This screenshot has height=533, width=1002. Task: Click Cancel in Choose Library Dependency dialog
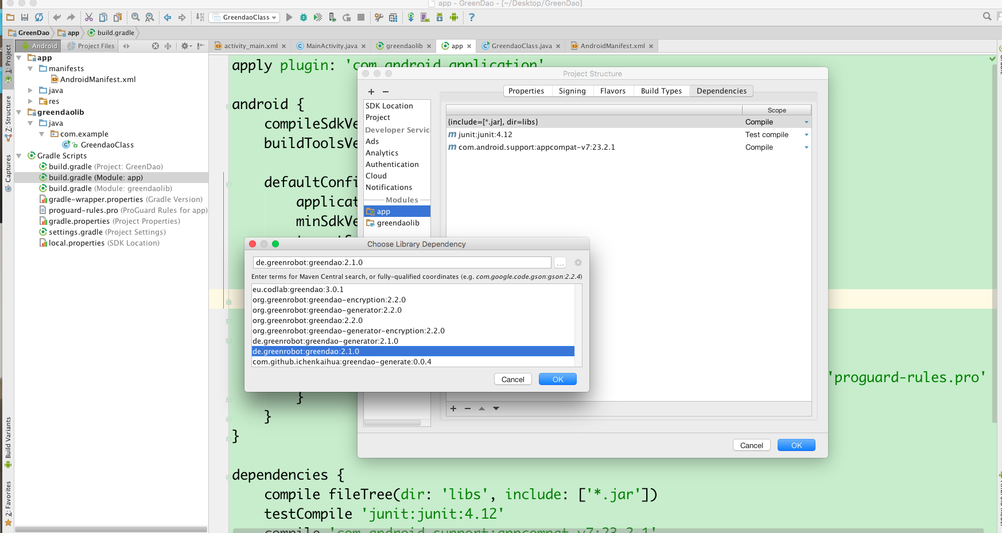[x=513, y=379]
